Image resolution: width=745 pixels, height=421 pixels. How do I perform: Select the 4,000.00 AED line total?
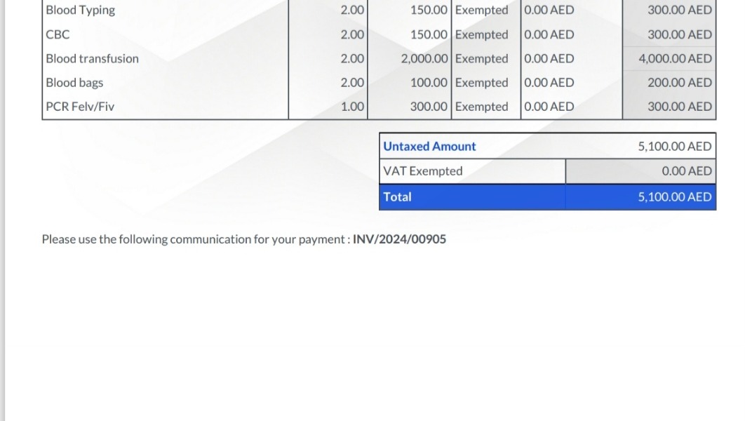click(x=674, y=58)
